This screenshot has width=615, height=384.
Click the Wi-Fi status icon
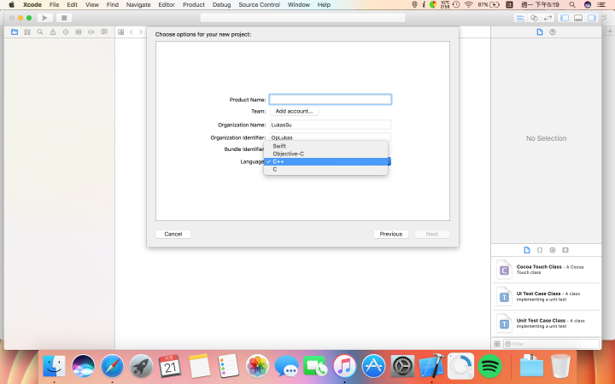tap(468, 5)
